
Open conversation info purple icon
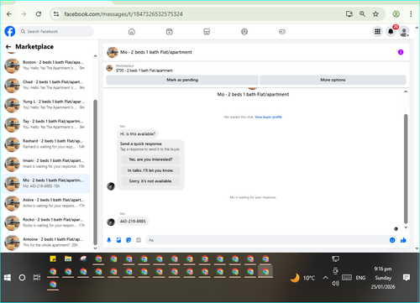click(401, 52)
